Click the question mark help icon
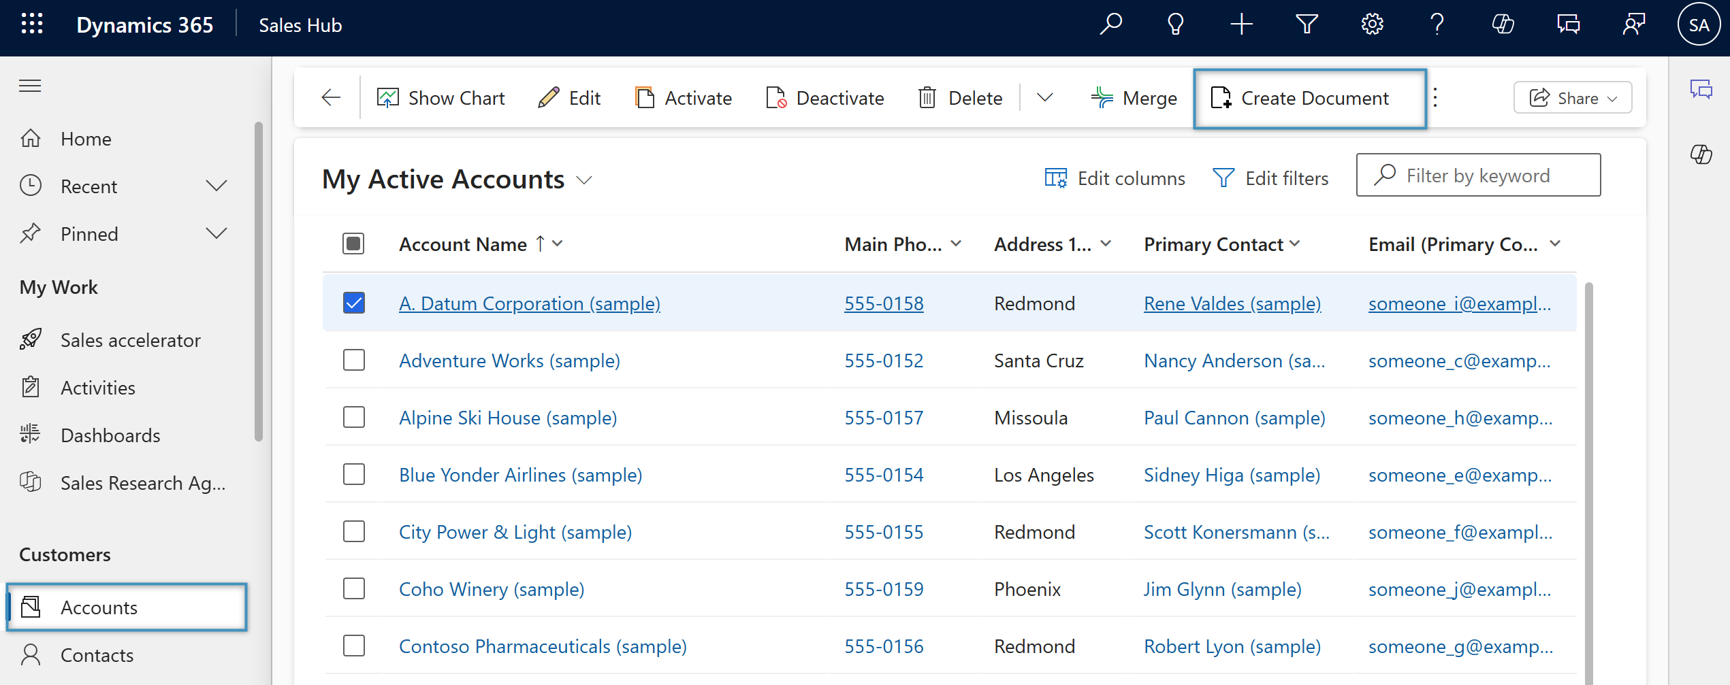This screenshot has width=1730, height=685. tap(1437, 24)
